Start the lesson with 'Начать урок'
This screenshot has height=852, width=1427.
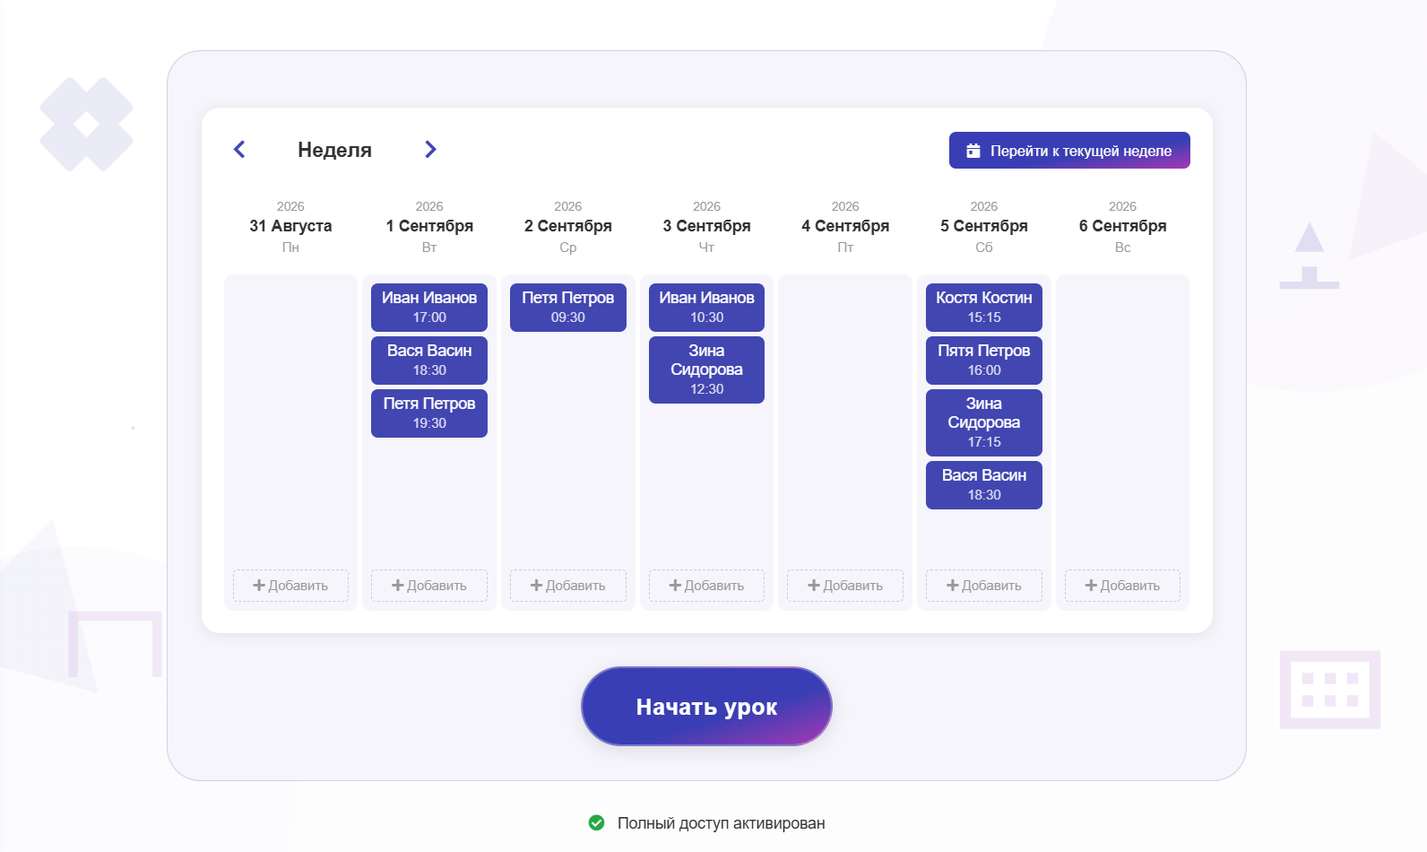click(x=706, y=707)
